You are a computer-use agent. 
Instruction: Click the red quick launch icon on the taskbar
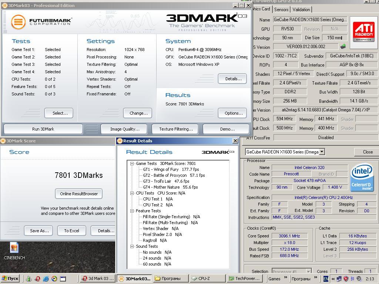(37, 279)
